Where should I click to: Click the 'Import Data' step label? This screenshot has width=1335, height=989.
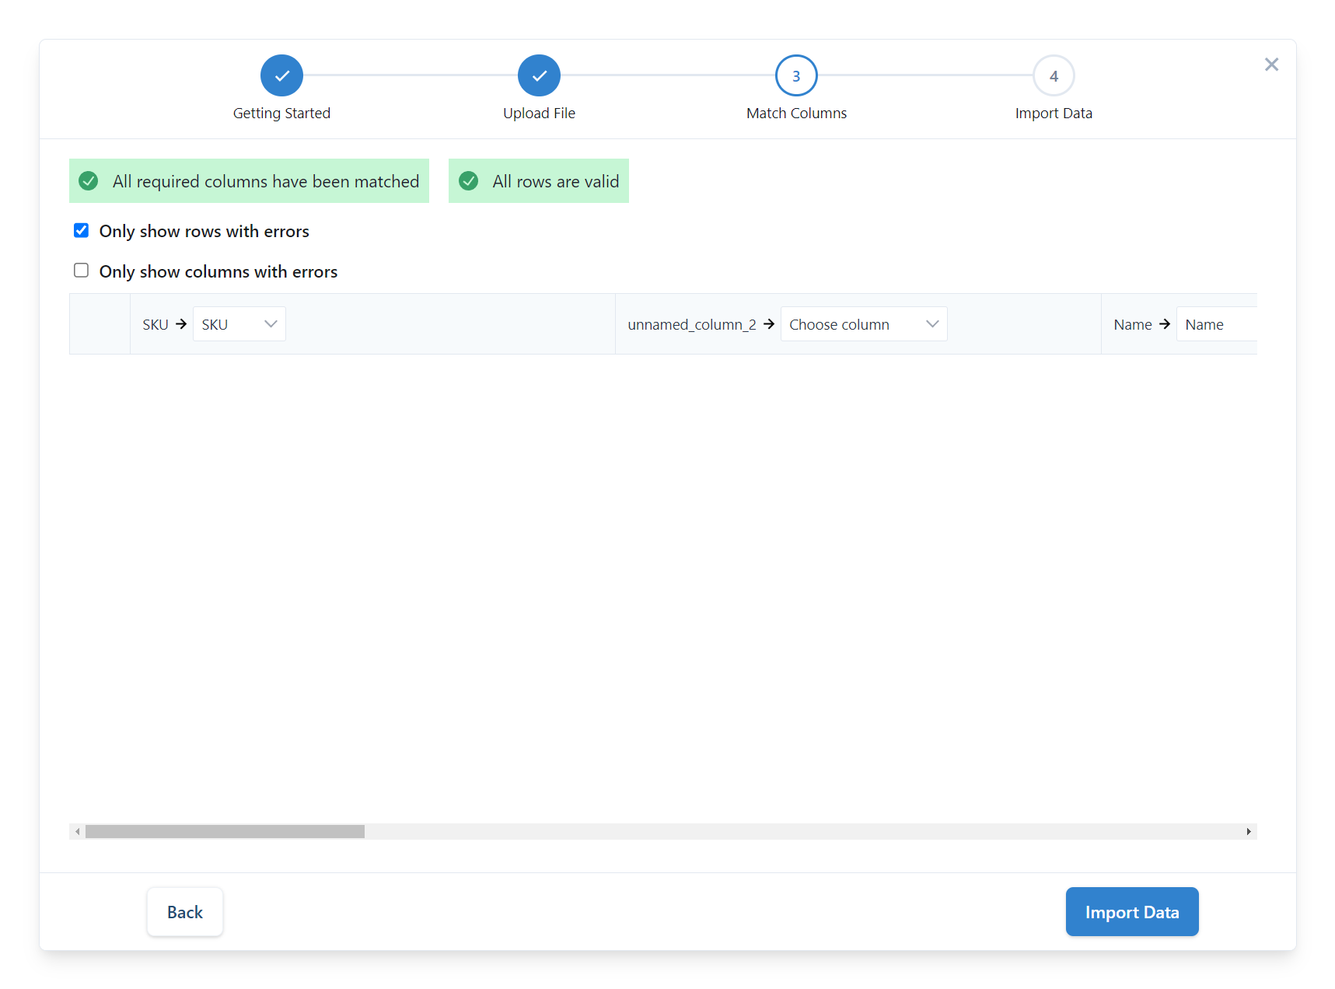click(x=1054, y=114)
